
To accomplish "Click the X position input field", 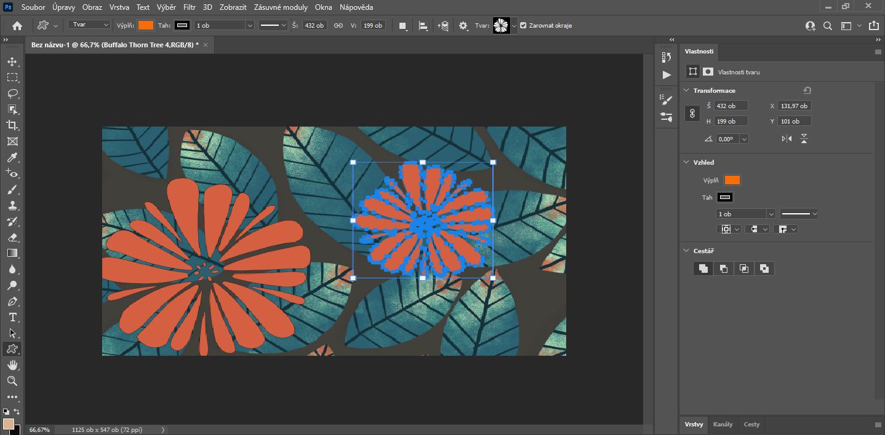I will [794, 106].
